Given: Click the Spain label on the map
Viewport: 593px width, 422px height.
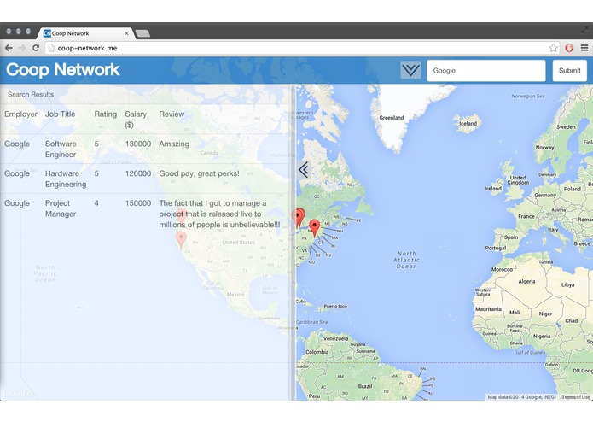Looking at the screenshot, I should [511, 237].
